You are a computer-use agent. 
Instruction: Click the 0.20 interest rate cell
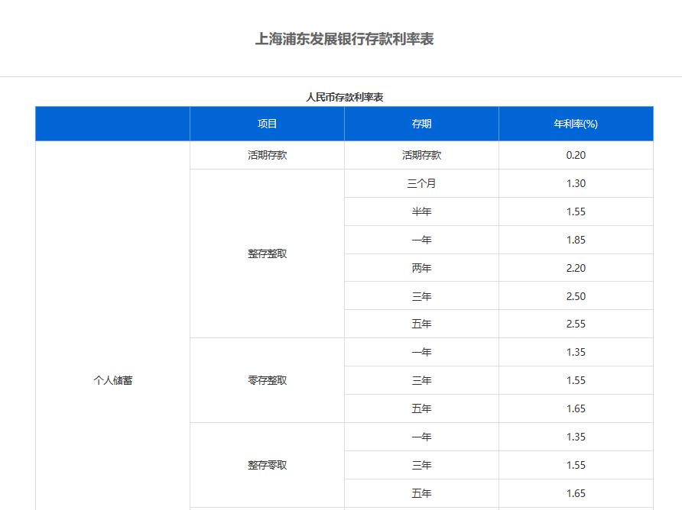576,155
